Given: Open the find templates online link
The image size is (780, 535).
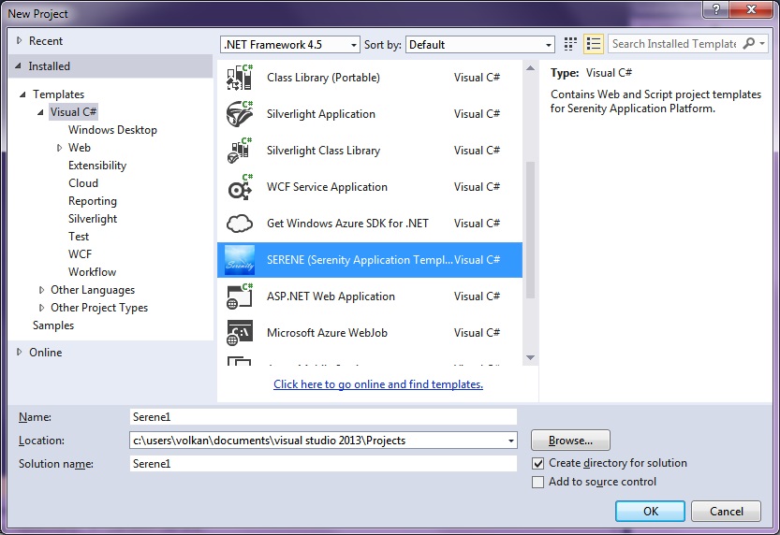Looking at the screenshot, I should [378, 384].
